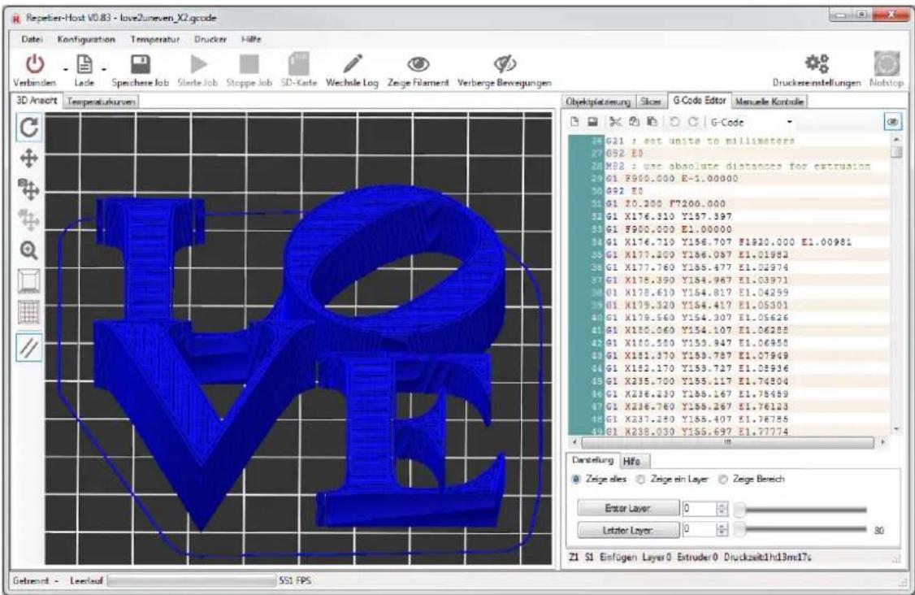Click the Erster Layer slider handle
Viewport: 915px width, 595px height.
(740, 509)
